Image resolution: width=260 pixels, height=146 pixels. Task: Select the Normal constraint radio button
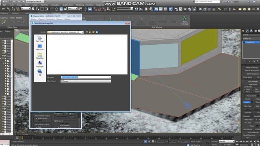[253, 92]
